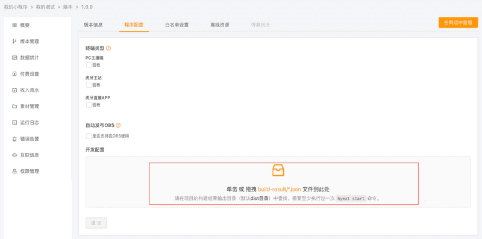Click the 付费设置 icon
The height and width of the screenshot is (239, 482).
pyautogui.click(x=14, y=74)
